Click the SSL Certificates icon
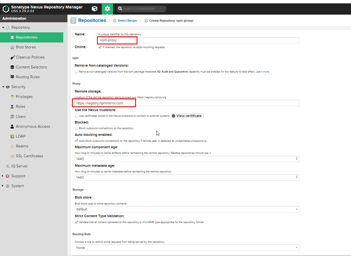This screenshot has width=351, height=256. click(12, 156)
